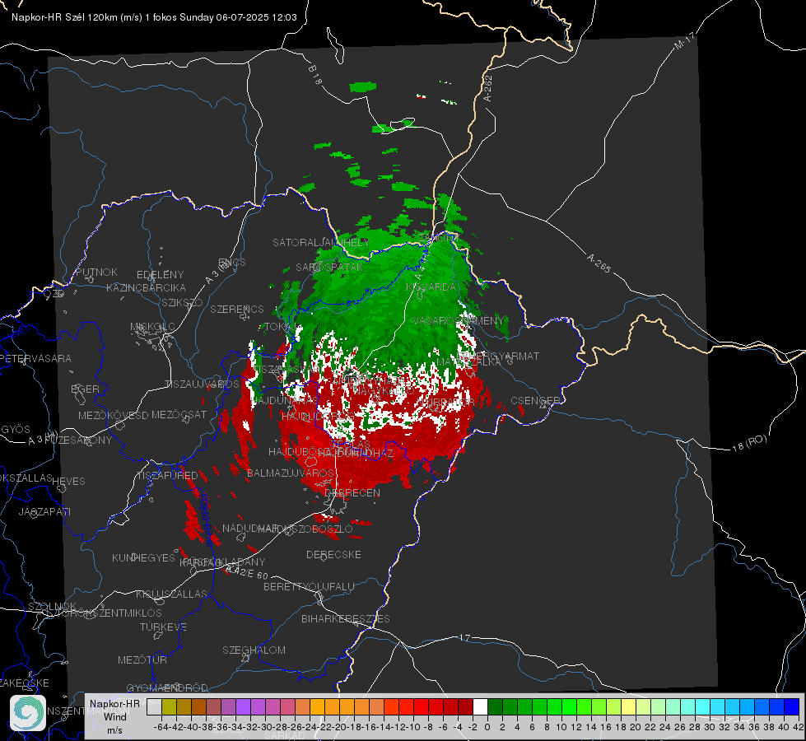Click the M-17 road label
The image size is (806, 741).
pos(685,41)
